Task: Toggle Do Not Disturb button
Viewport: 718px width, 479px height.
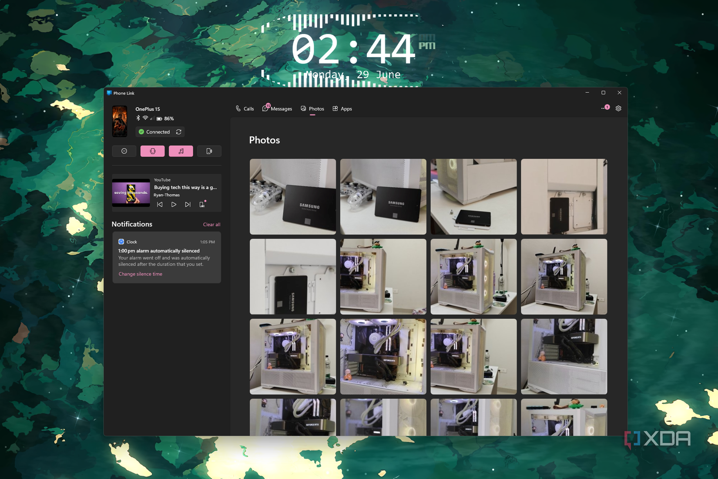Action: (124, 151)
